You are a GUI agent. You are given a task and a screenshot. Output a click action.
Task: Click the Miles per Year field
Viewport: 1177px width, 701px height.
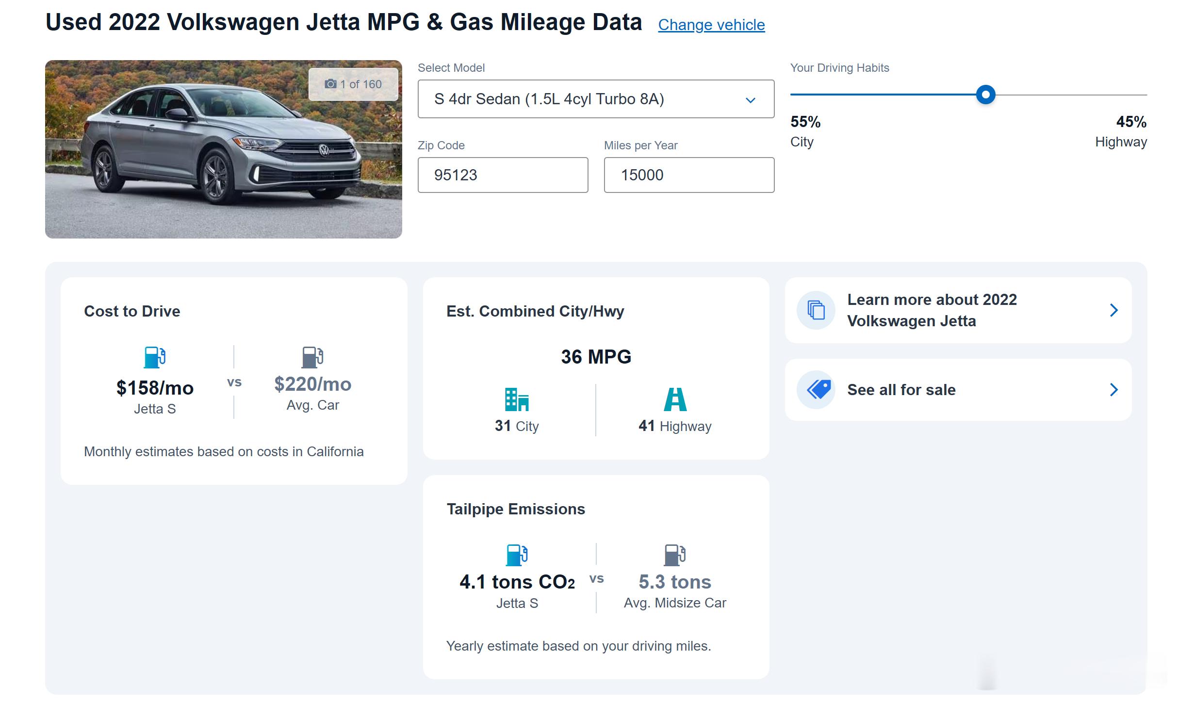coord(689,175)
